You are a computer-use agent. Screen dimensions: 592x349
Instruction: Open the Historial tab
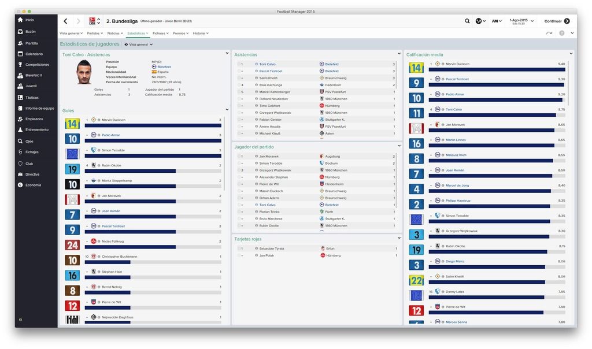(x=201, y=33)
